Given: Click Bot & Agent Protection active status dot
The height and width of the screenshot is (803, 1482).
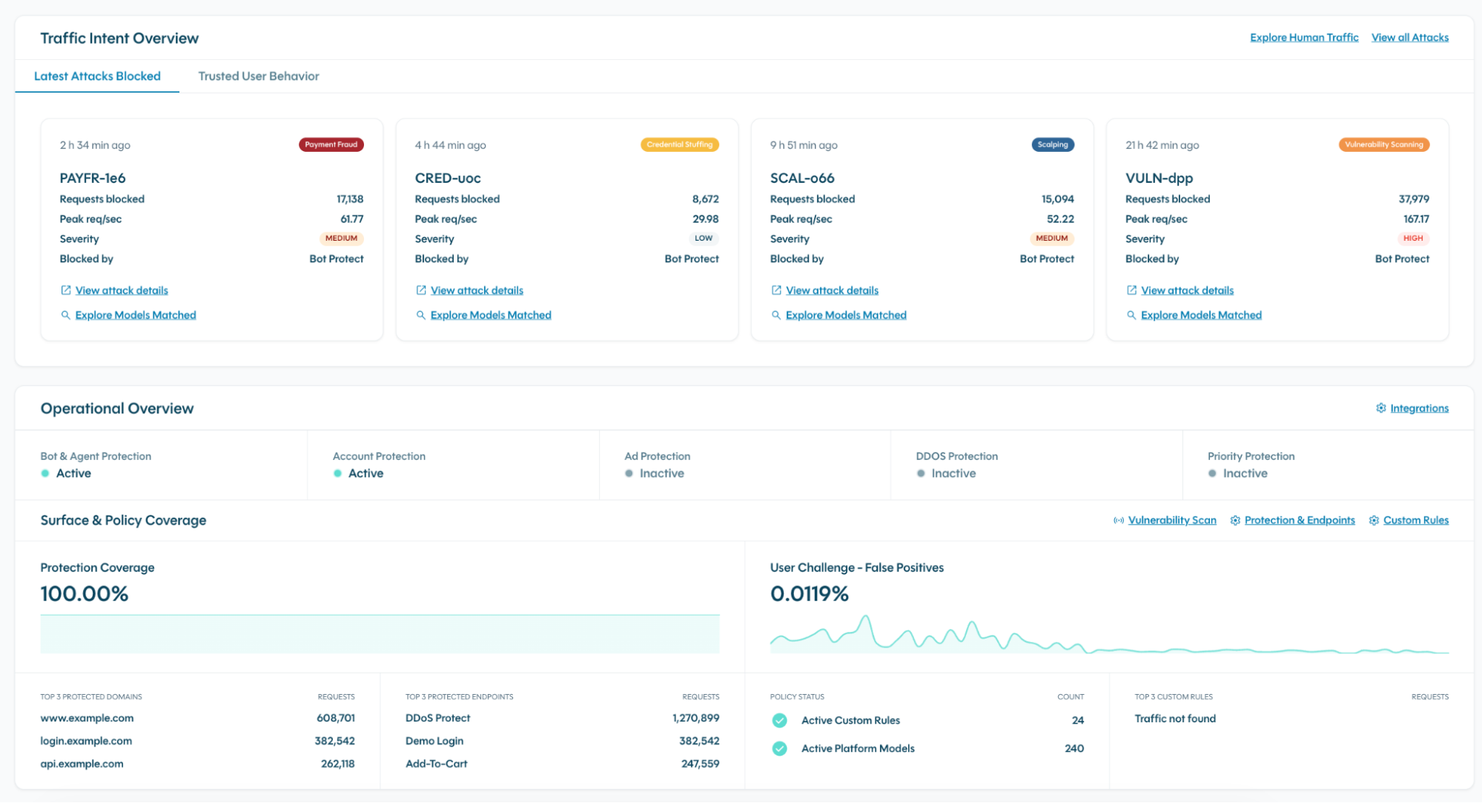Looking at the screenshot, I should (45, 473).
